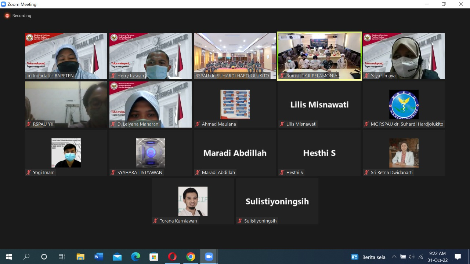Select Herry Irawan's video tile
This screenshot has height=264, width=470.
point(151,56)
